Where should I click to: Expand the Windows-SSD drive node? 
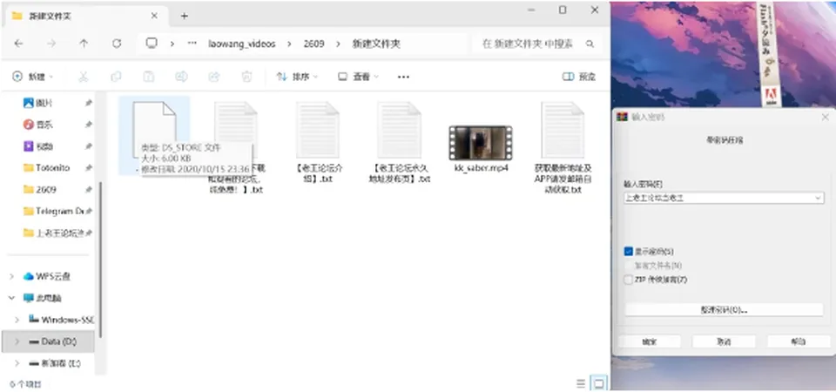(17, 320)
